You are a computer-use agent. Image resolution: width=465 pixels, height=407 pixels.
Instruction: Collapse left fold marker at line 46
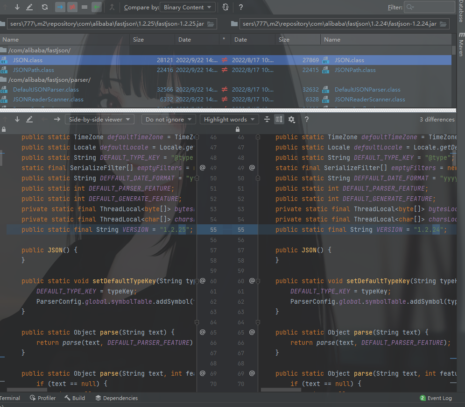[x=197, y=137]
